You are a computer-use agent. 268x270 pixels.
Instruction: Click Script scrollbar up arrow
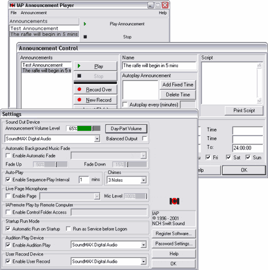click(x=260, y=65)
